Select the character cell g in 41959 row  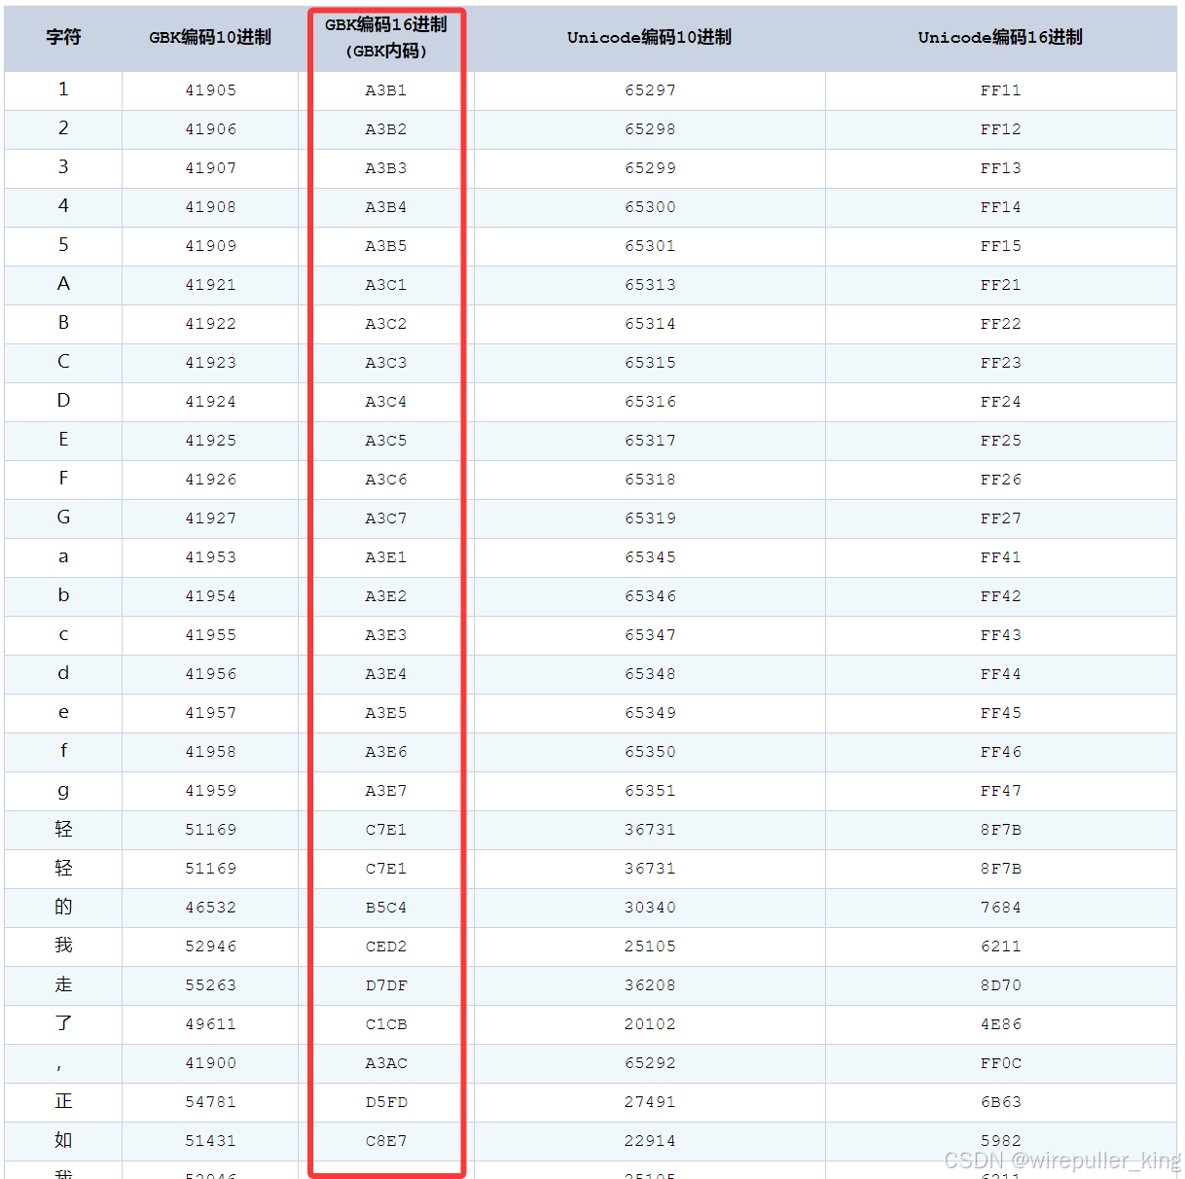(63, 791)
